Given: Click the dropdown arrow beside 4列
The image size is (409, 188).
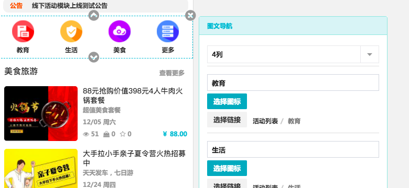Looking at the screenshot, I should 369,54.
